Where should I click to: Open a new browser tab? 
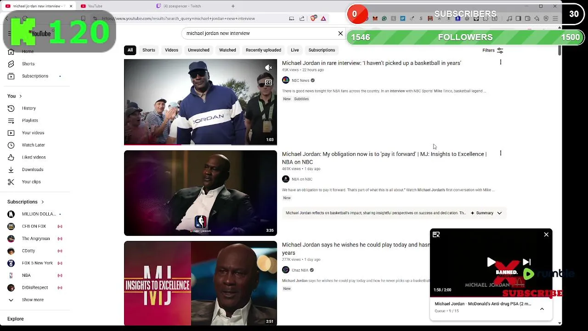(233, 6)
